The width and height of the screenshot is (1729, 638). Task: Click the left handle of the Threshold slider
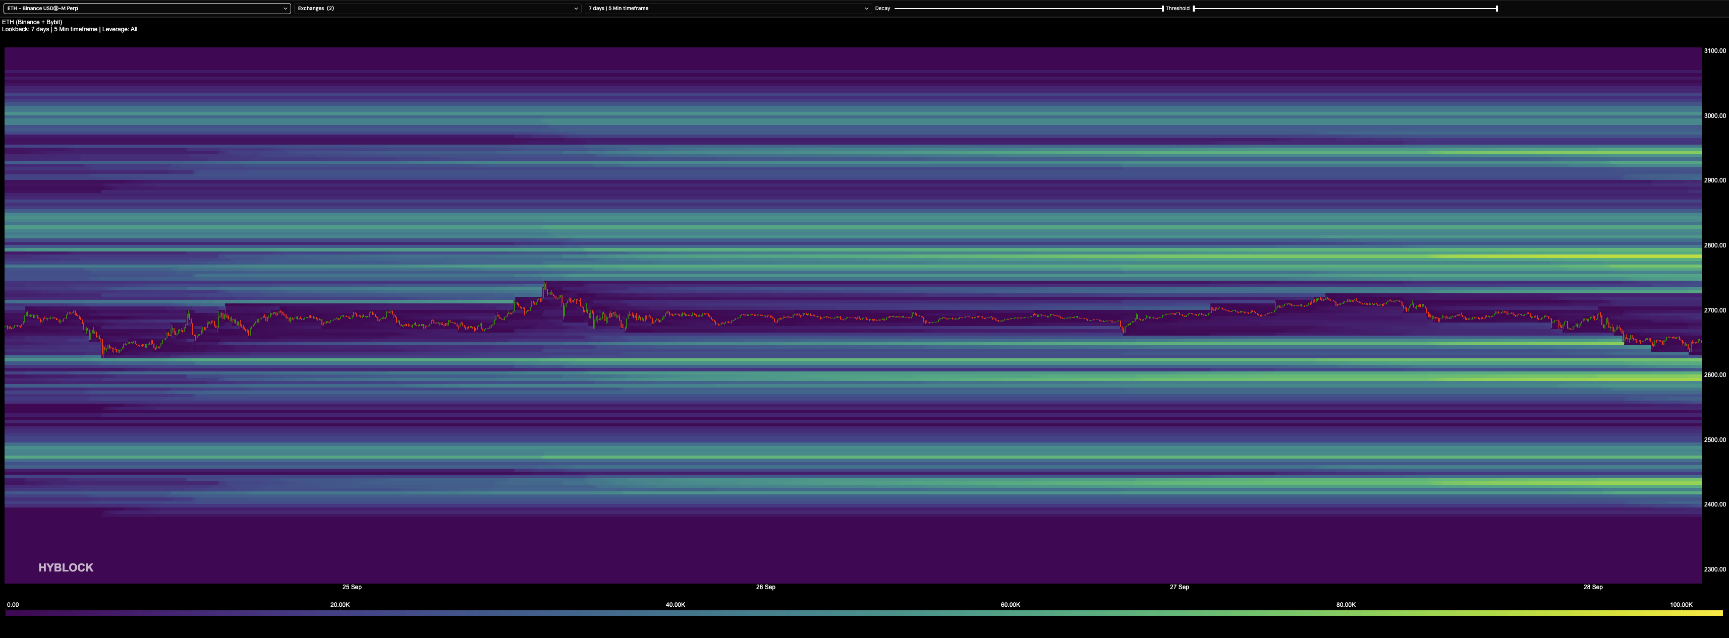coord(1193,9)
